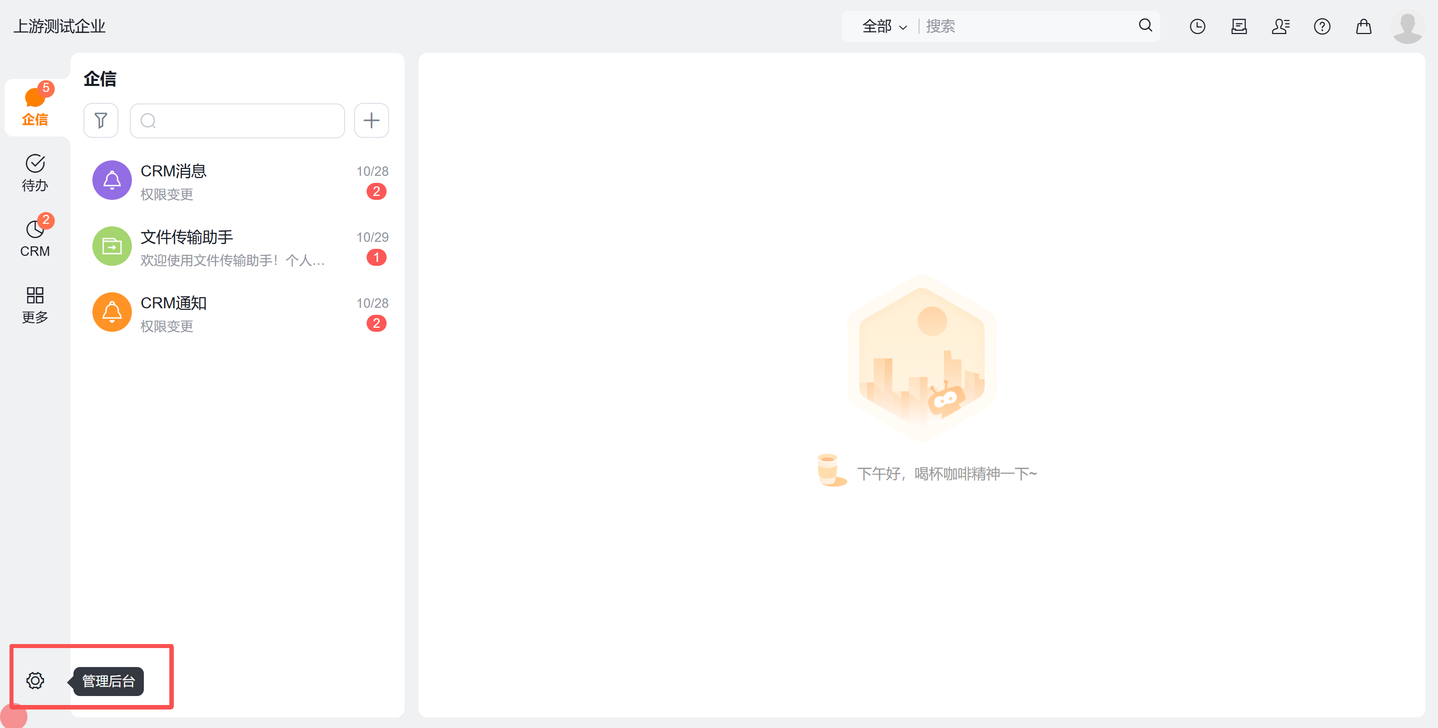Expand the 全部 search scope dropdown
Image resolution: width=1438 pixels, height=728 pixels.
click(884, 27)
